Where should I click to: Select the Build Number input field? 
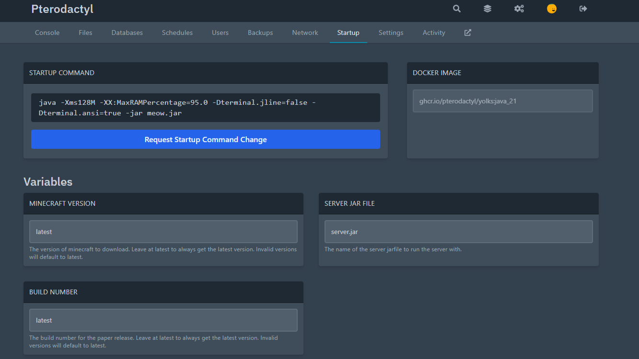[x=163, y=320]
